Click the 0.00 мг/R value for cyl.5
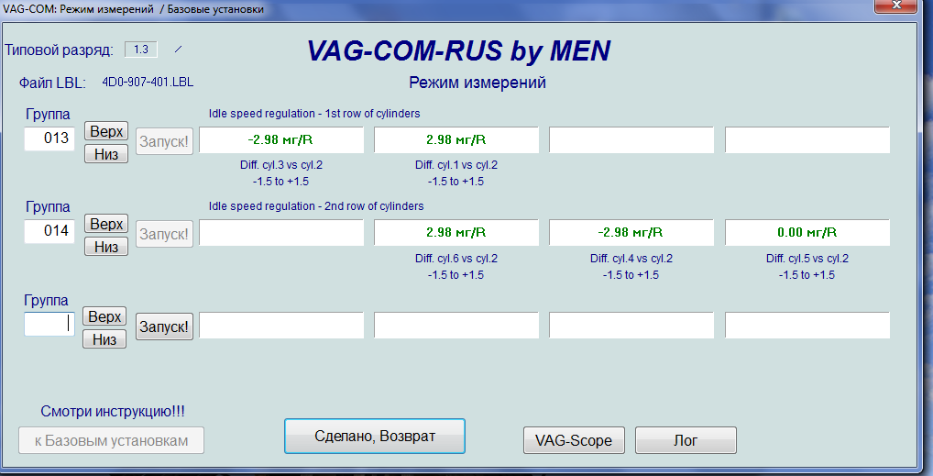 click(807, 233)
